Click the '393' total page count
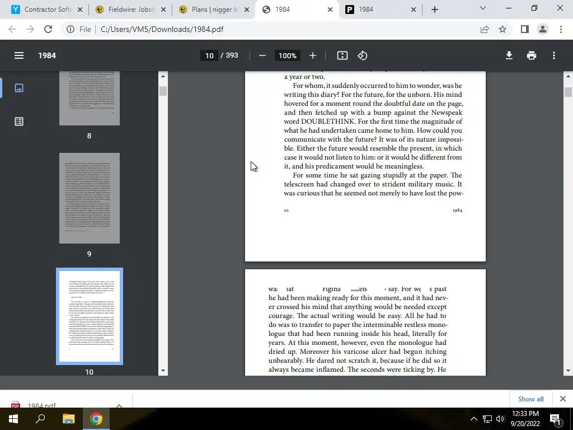This screenshot has height=430, width=573. [232, 55]
